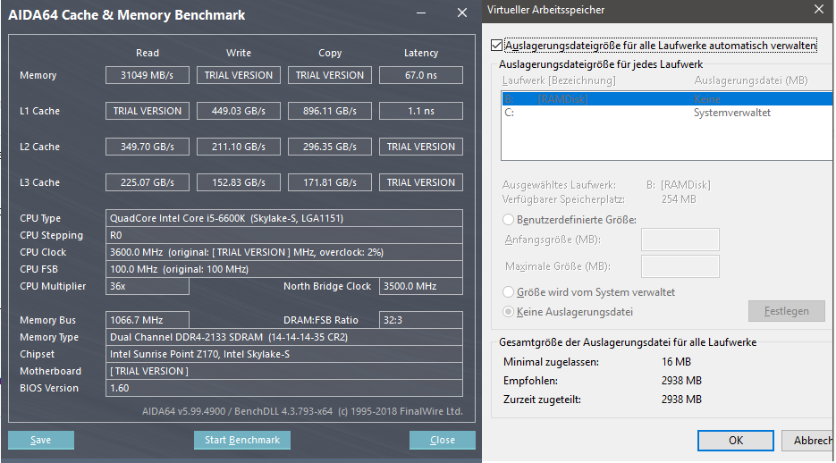Click Laufwerk [Bezeichnung] column header

tap(559, 80)
